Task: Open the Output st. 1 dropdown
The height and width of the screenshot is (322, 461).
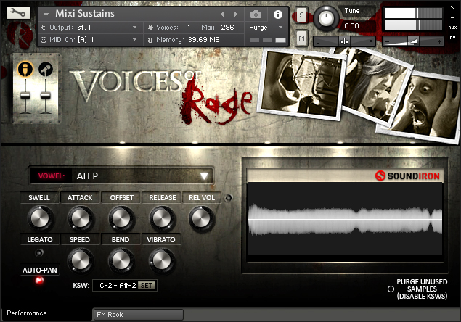Action: [x=134, y=28]
